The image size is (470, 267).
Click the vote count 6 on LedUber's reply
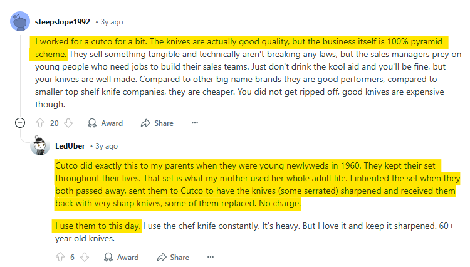73,257
